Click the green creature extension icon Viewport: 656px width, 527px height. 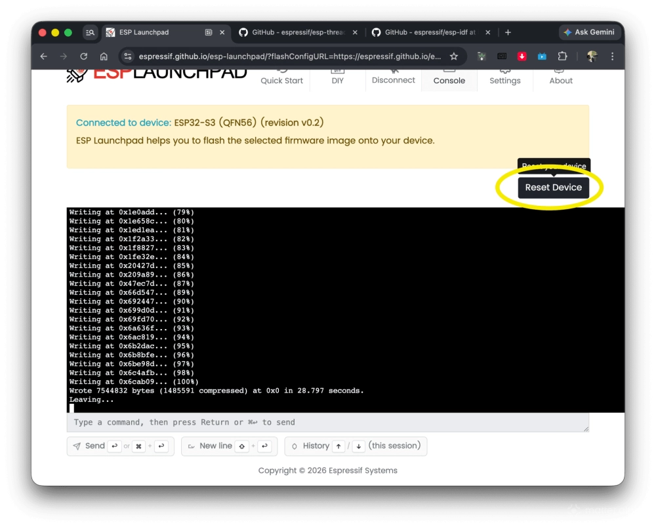[481, 56]
